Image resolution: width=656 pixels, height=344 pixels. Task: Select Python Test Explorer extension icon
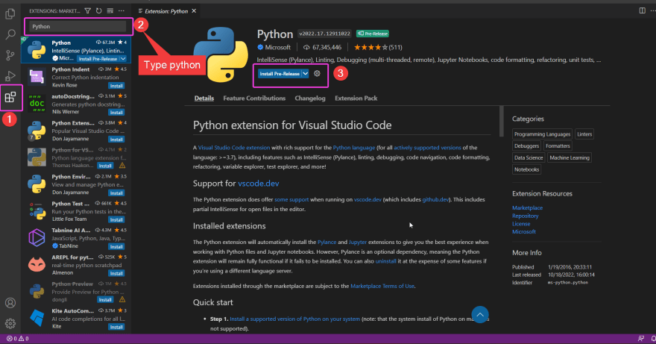[37, 210]
